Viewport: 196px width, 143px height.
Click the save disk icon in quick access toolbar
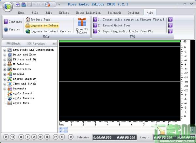pos(30,4)
